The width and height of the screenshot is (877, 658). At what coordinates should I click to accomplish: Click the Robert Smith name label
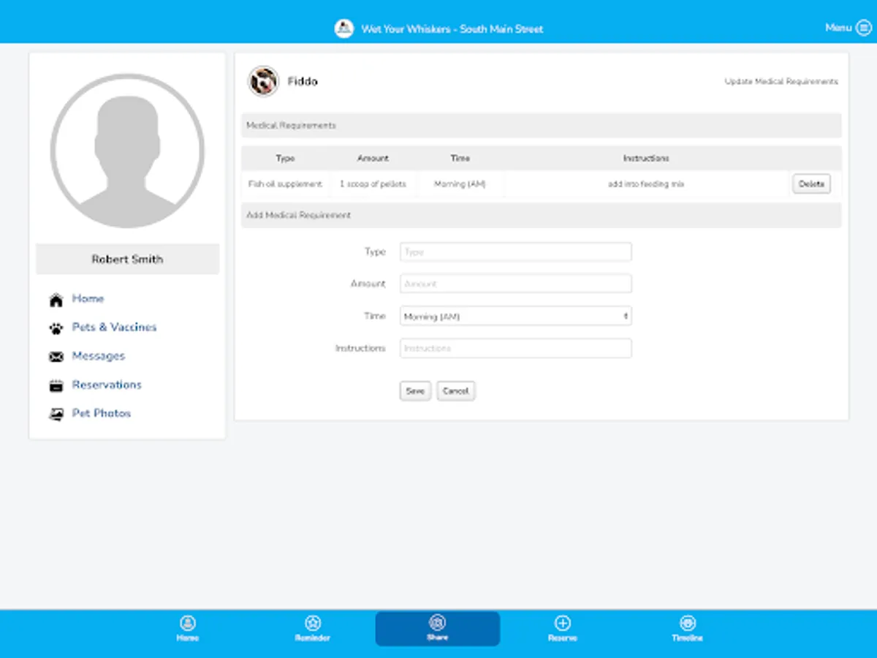click(x=127, y=260)
